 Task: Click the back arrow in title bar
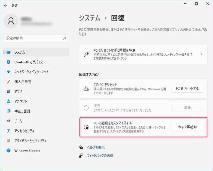point(5,6)
